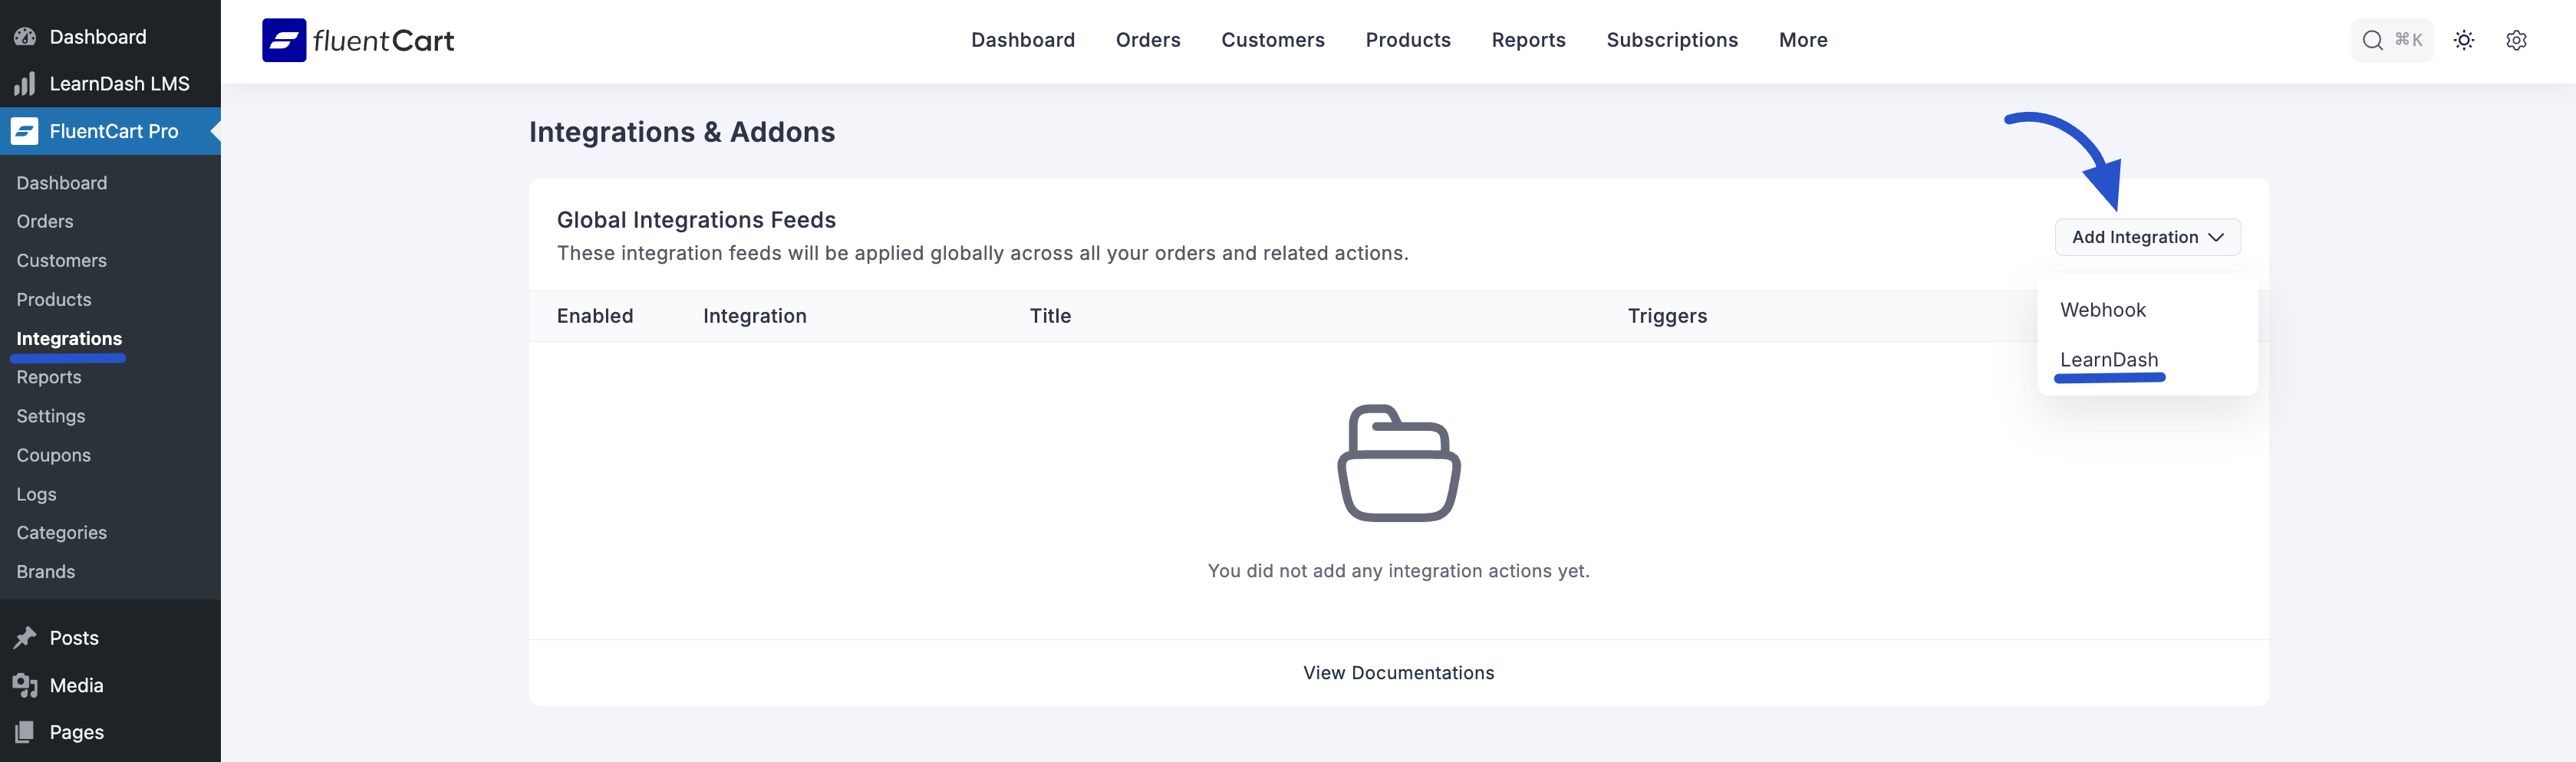Select LearnDash from integration dropdown
Screen dimensions: 2576x762
pyautogui.click(x=2109, y=360)
